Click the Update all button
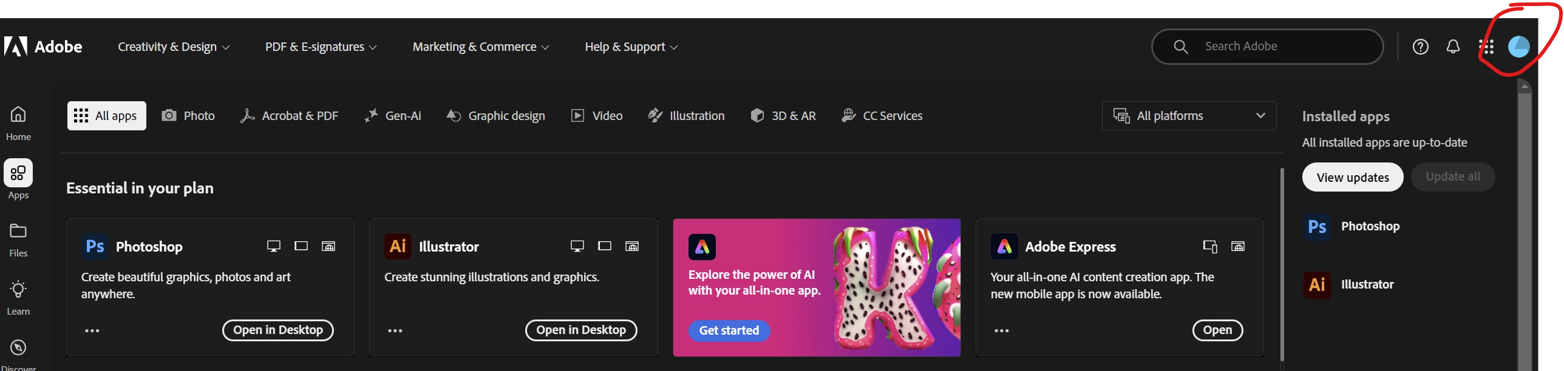Image resolution: width=1564 pixels, height=371 pixels. pos(1453,177)
